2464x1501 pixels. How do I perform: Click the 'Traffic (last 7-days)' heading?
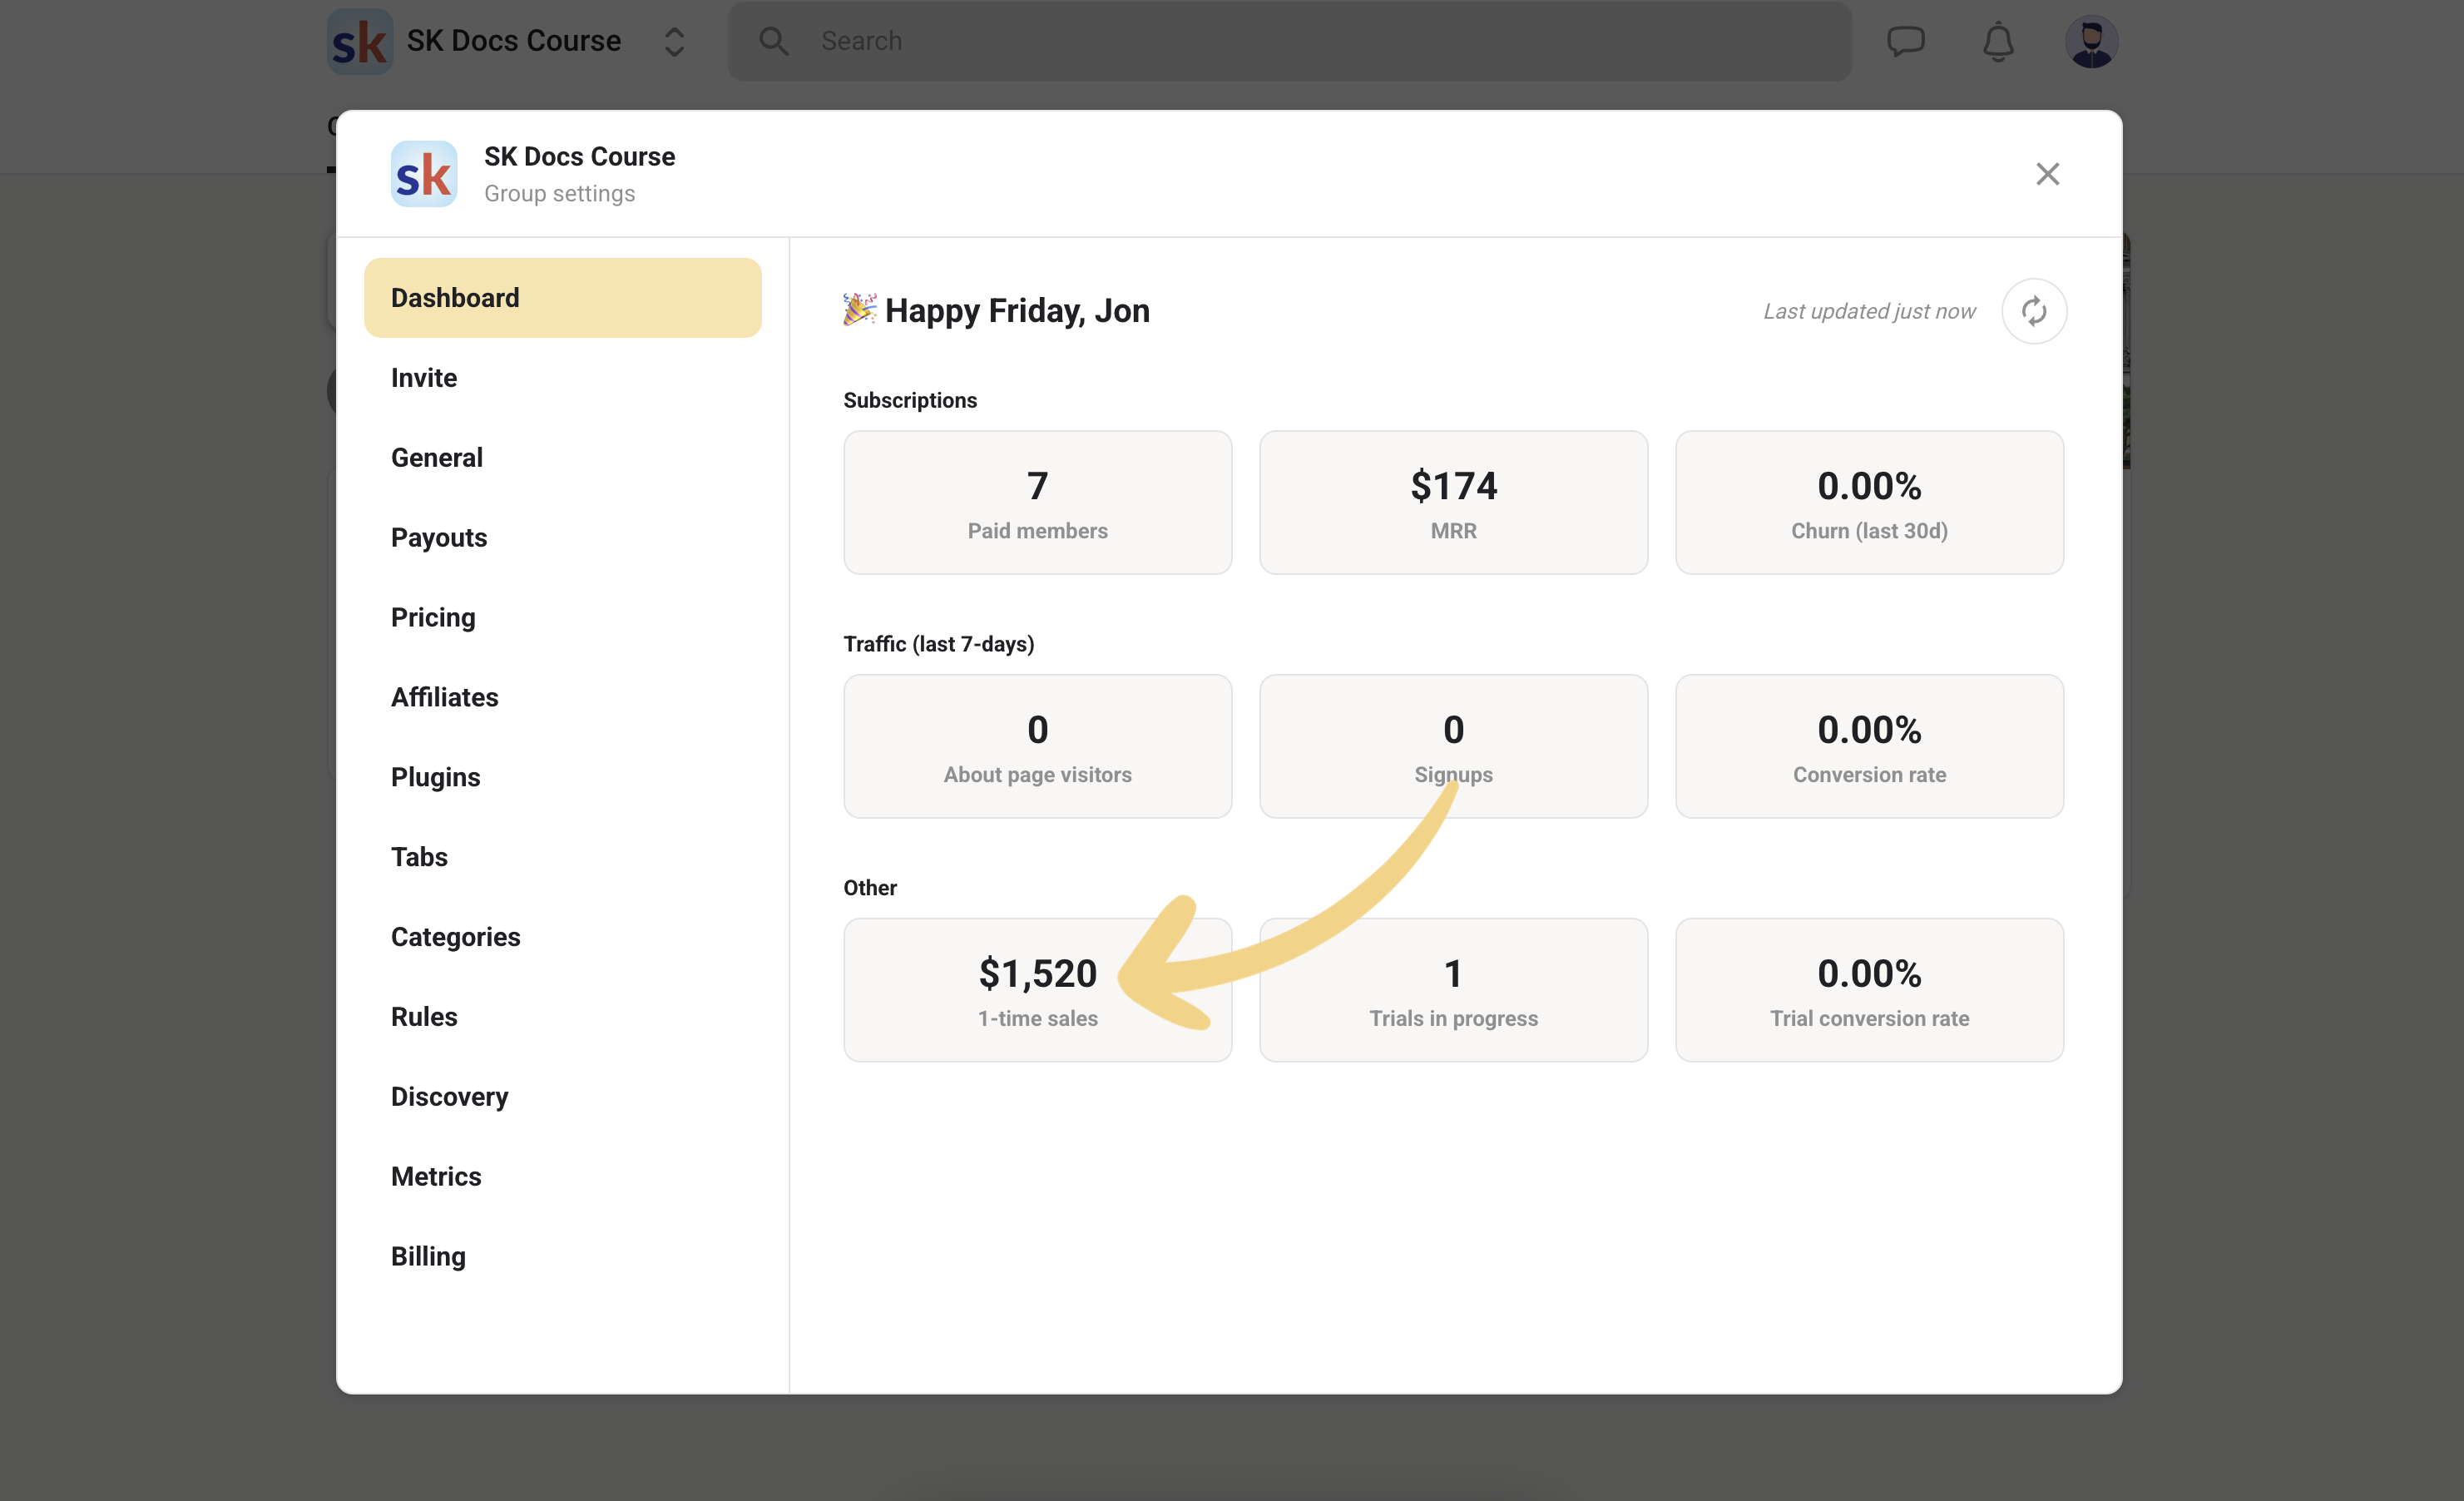pos(938,644)
